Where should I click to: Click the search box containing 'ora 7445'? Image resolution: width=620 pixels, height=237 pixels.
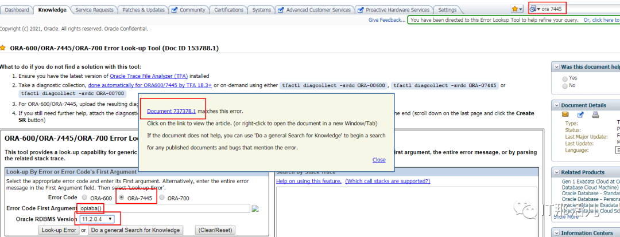click(x=580, y=9)
